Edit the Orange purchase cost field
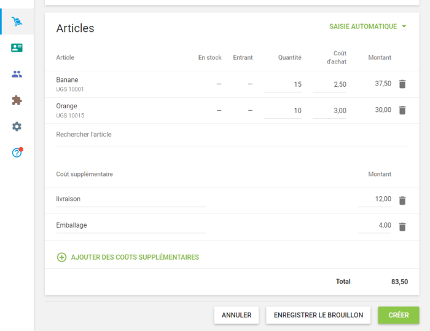 pos(330,111)
